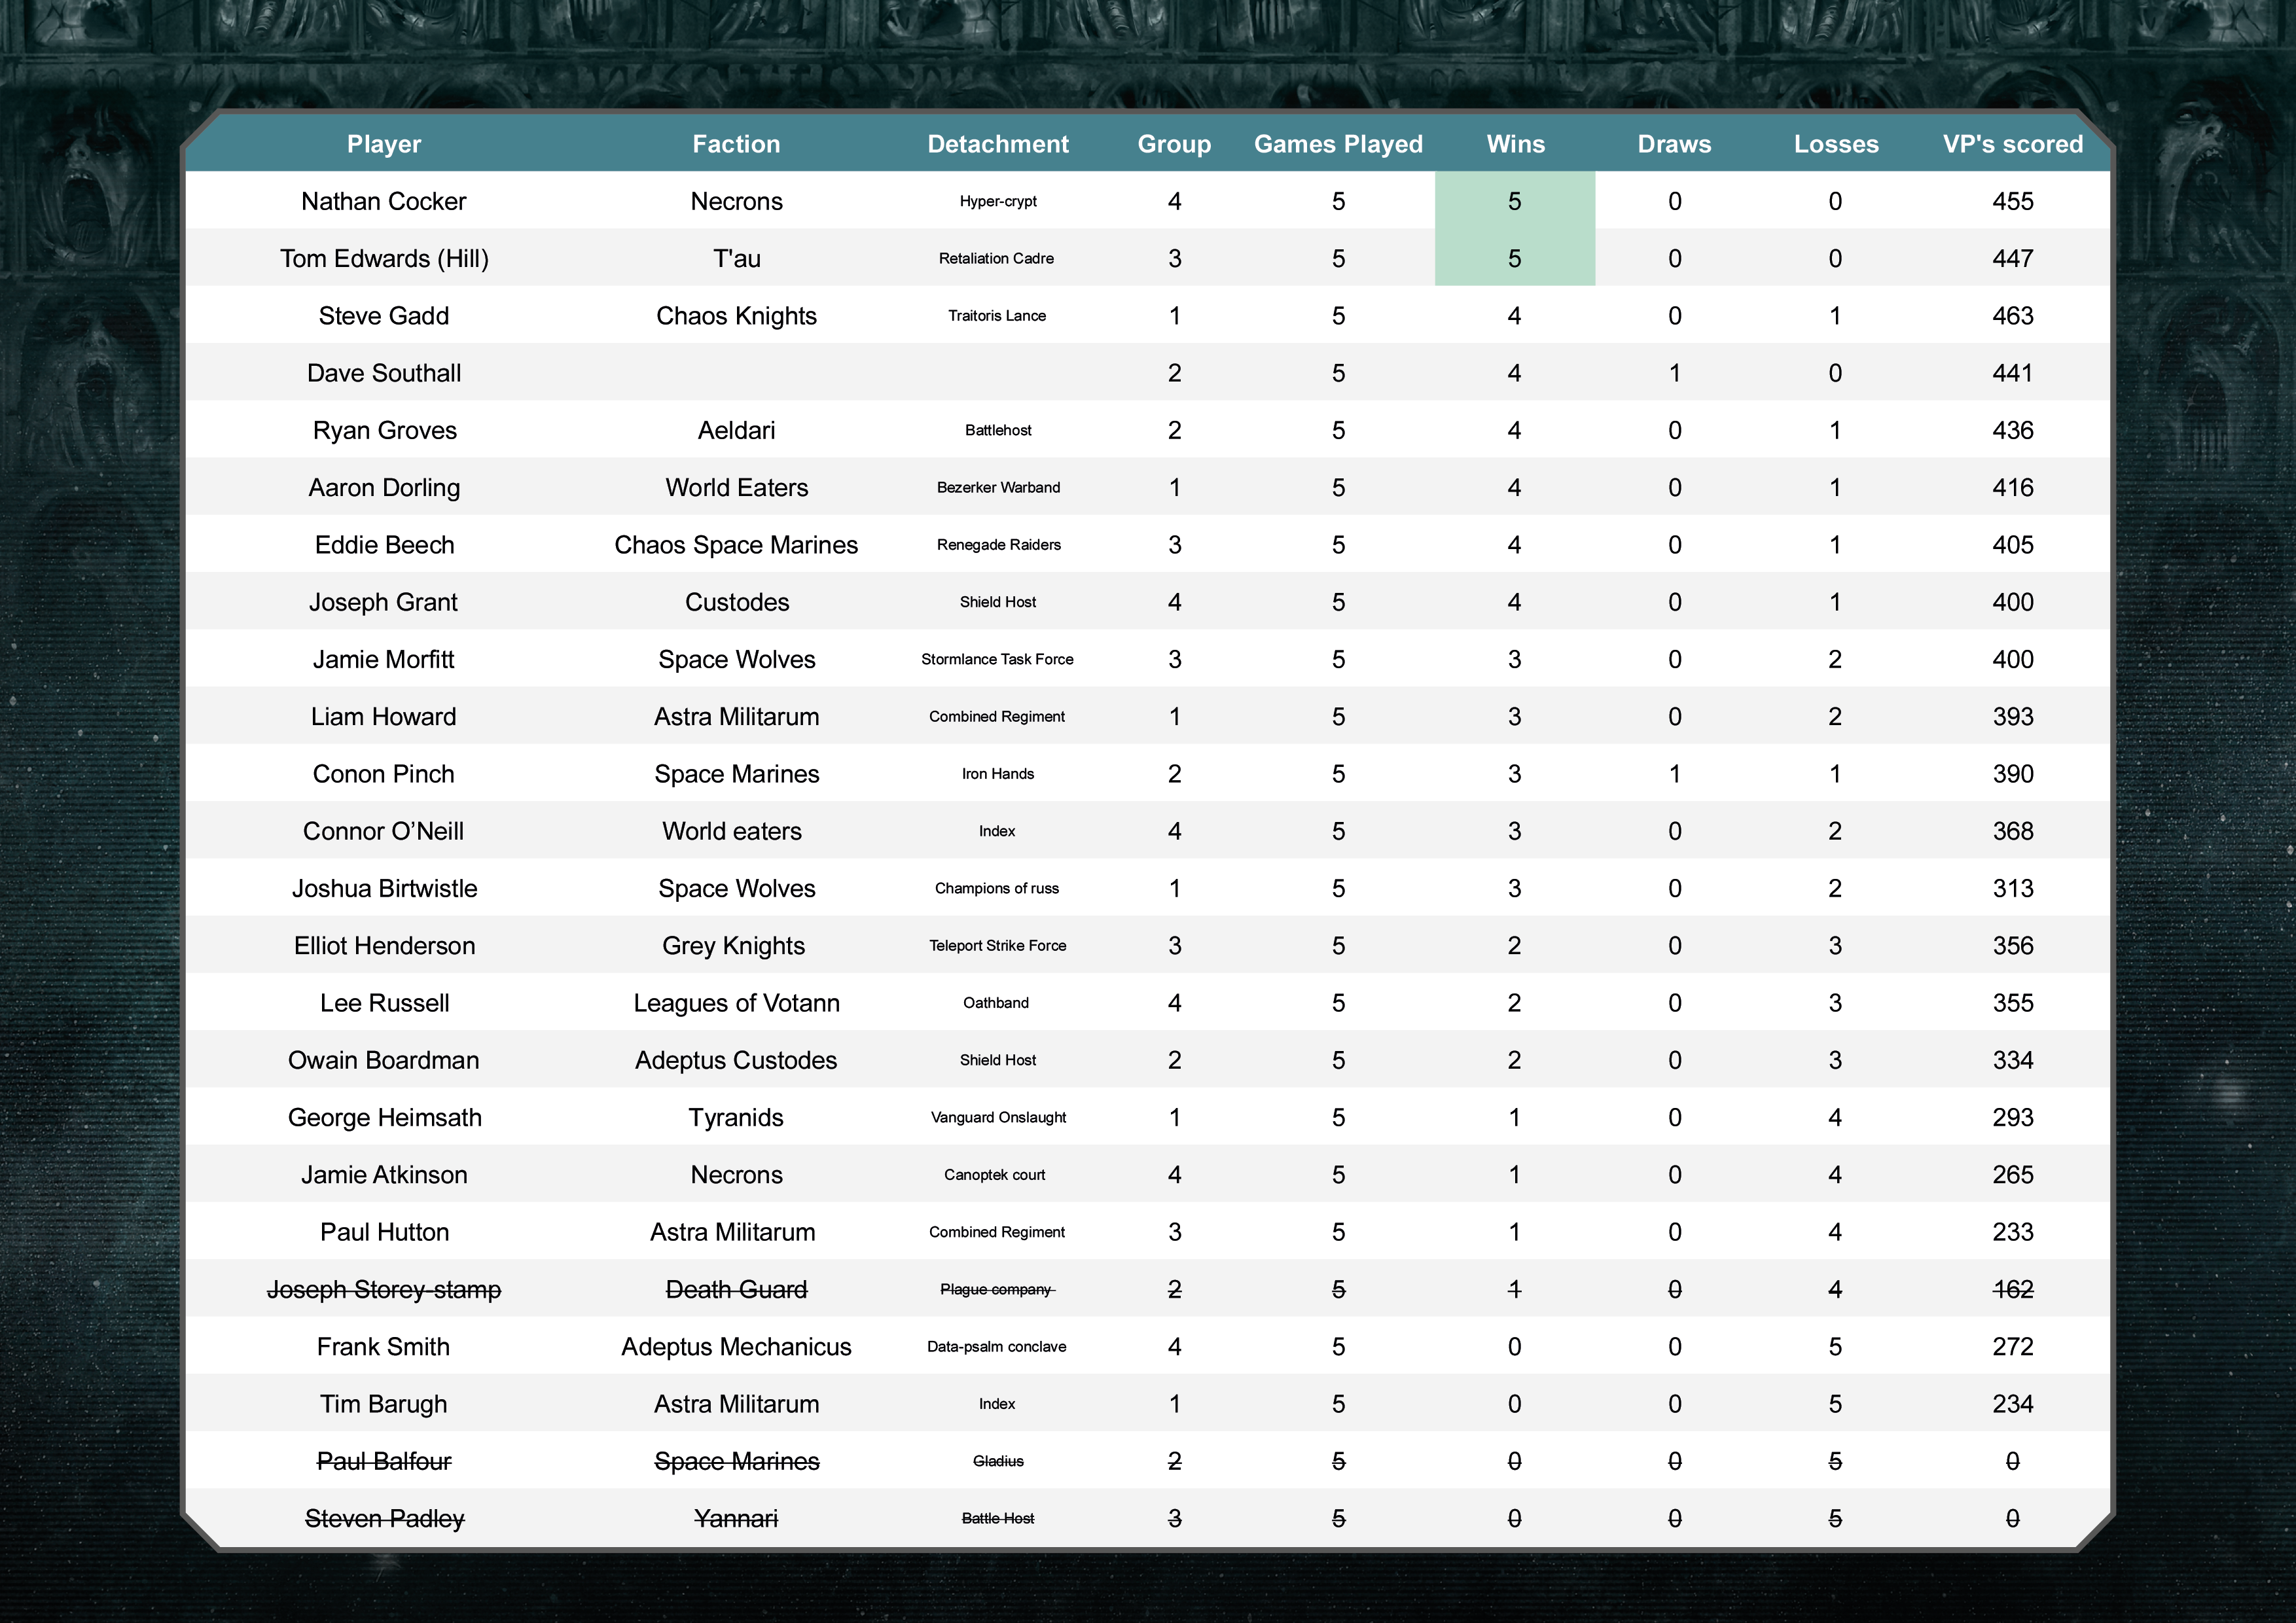Click the Leagues of Votann faction cell
The width and height of the screenshot is (2296, 1623).
pyautogui.click(x=736, y=1003)
